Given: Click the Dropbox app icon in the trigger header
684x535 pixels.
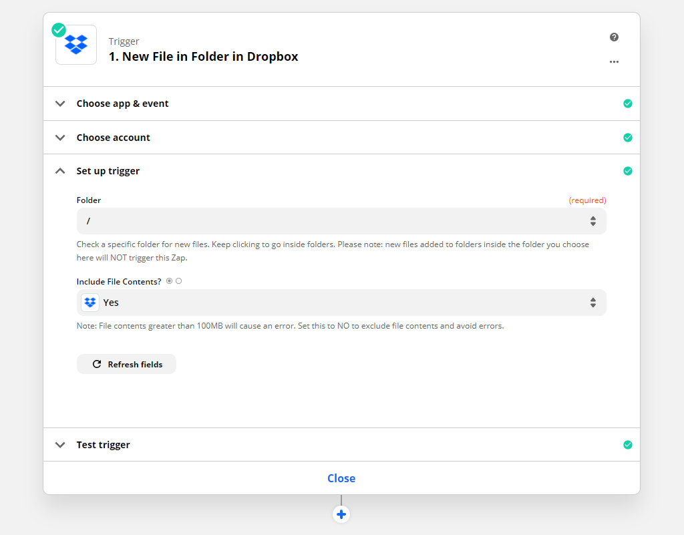Looking at the screenshot, I should click(x=76, y=45).
